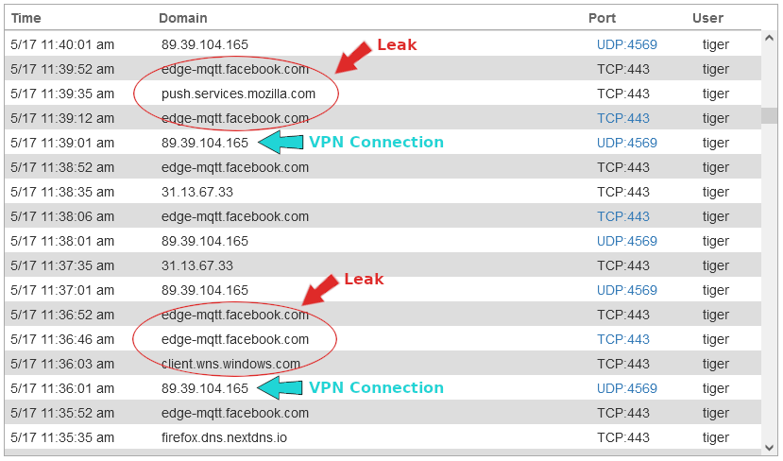Image resolution: width=783 pixels, height=461 pixels.
Task: Sort by the Domain column header
Action: click(183, 18)
